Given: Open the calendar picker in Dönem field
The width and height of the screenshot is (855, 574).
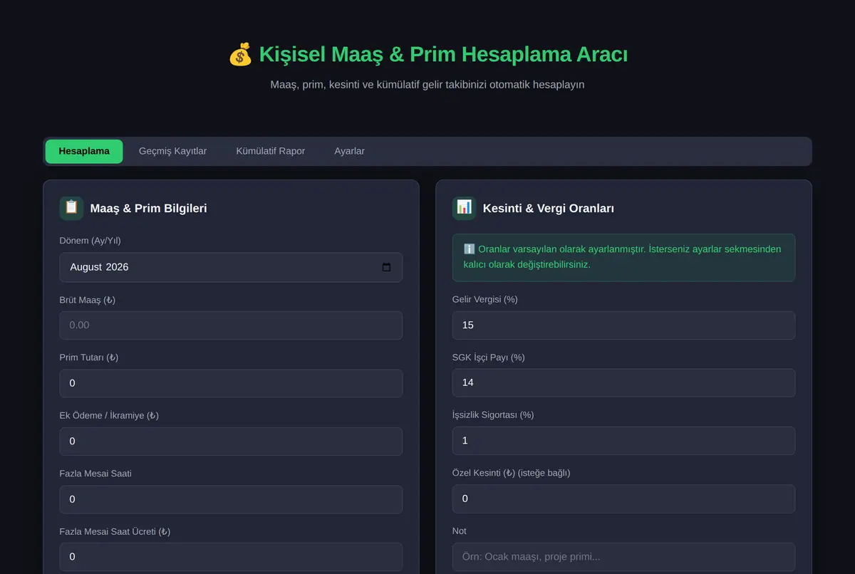Looking at the screenshot, I should (386, 267).
